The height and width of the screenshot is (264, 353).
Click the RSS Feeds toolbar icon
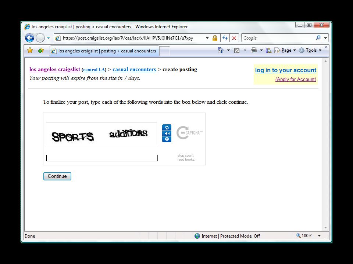coord(236,51)
